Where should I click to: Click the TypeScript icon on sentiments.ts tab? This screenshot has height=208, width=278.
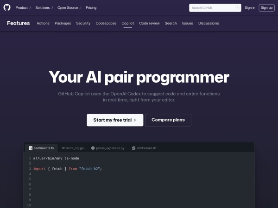tap(31, 148)
